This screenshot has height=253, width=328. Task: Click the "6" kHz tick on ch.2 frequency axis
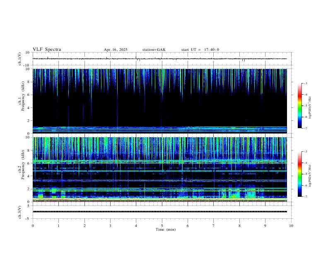coord(29,163)
